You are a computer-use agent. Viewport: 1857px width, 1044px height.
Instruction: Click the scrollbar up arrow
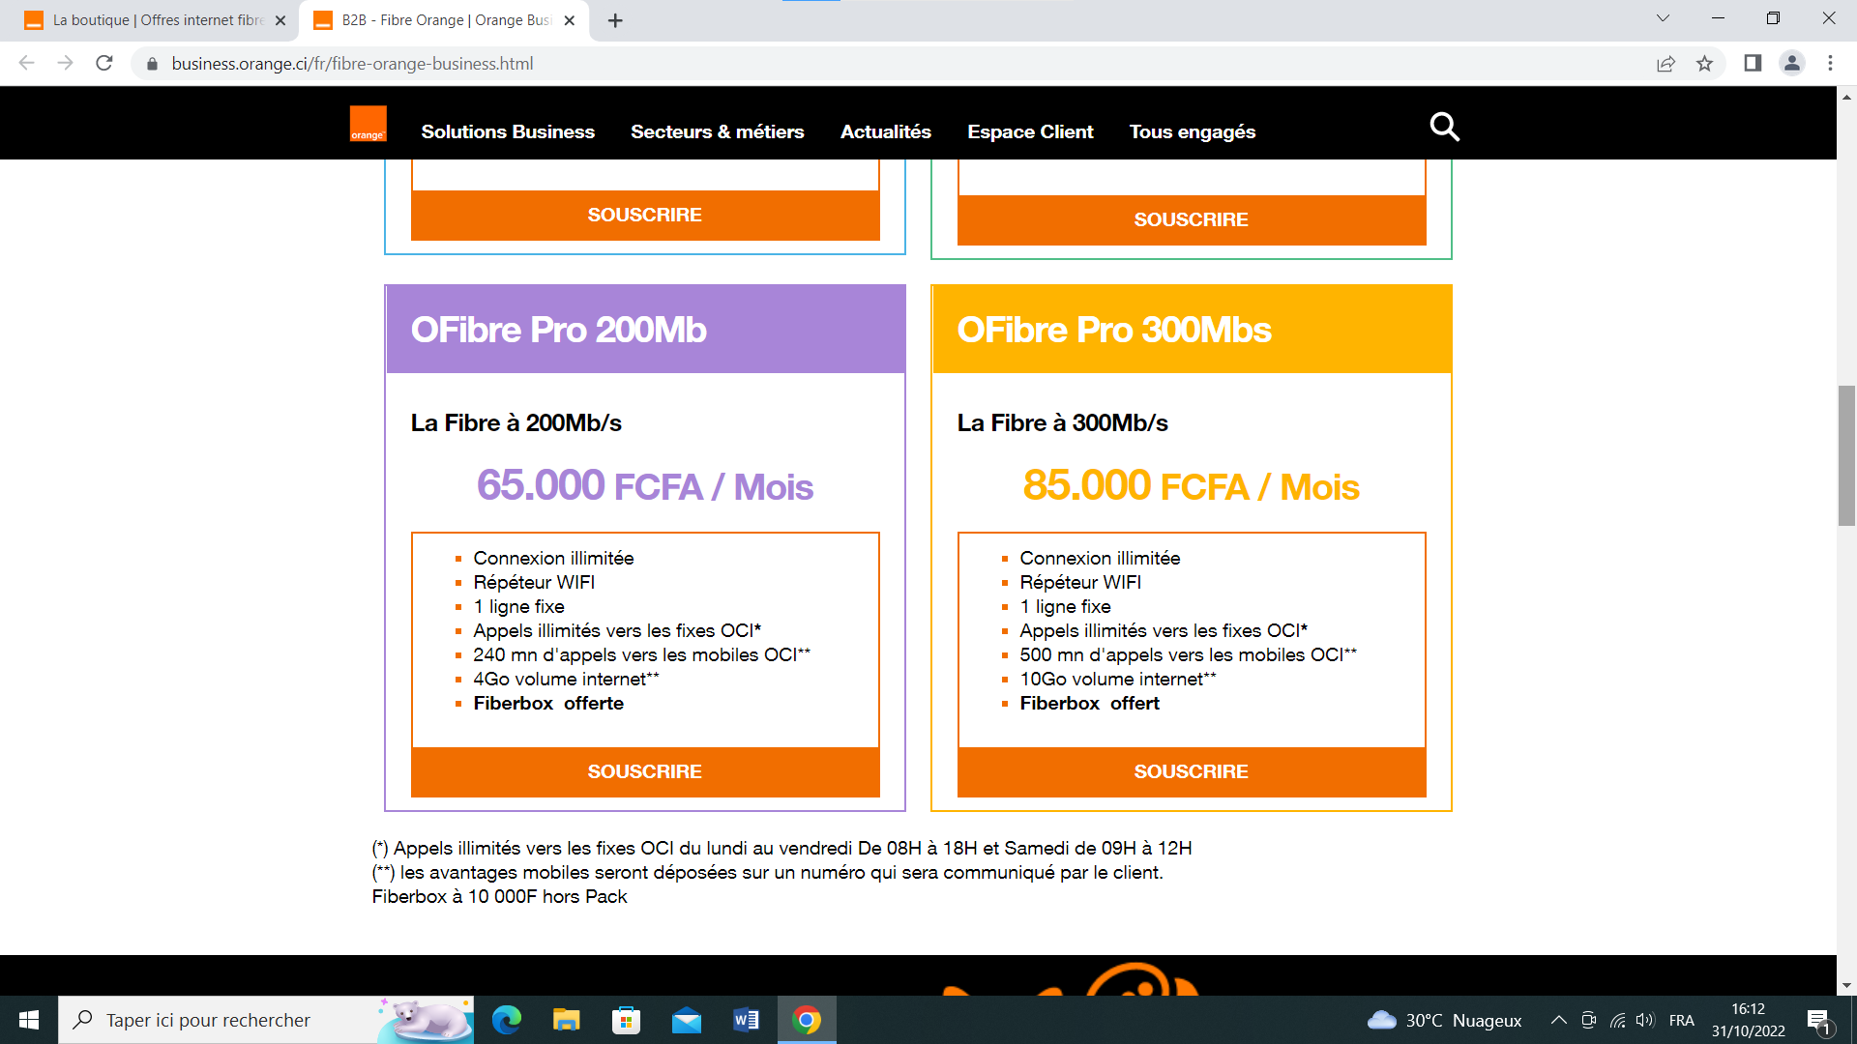1846,97
